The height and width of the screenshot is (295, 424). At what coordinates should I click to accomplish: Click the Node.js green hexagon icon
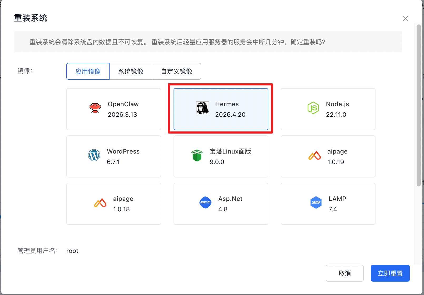click(313, 108)
